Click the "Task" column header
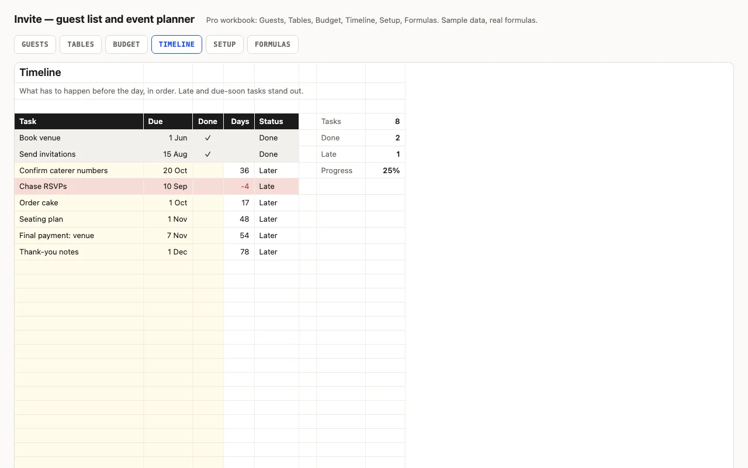This screenshot has width=748, height=468. point(79,122)
